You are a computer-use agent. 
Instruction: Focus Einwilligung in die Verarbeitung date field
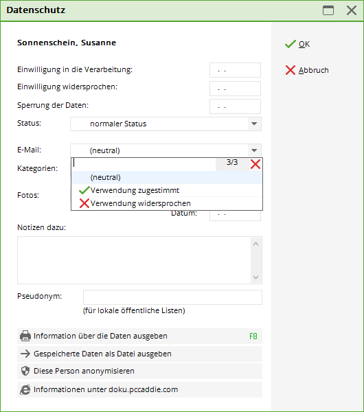(235, 70)
